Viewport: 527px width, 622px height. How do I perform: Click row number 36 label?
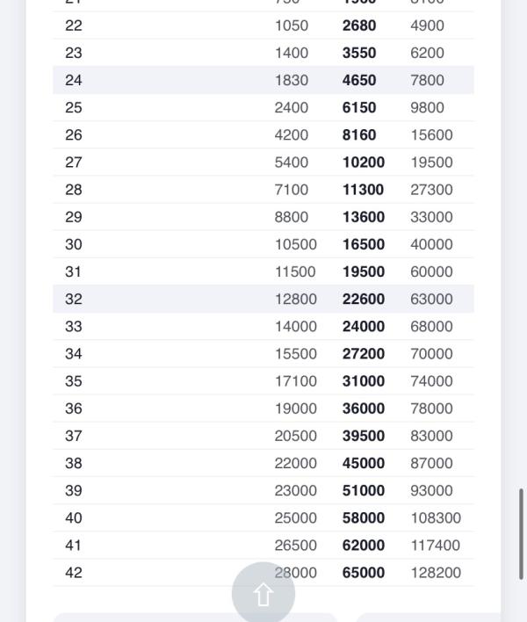click(x=74, y=408)
